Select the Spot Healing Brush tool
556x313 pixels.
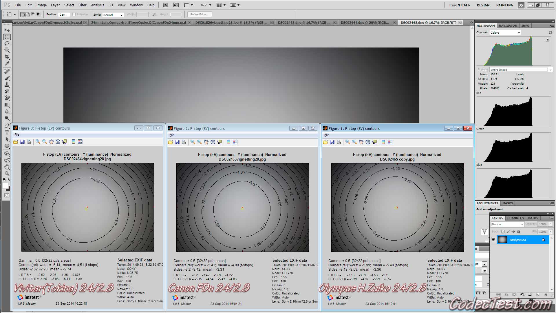tap(7, 71)
